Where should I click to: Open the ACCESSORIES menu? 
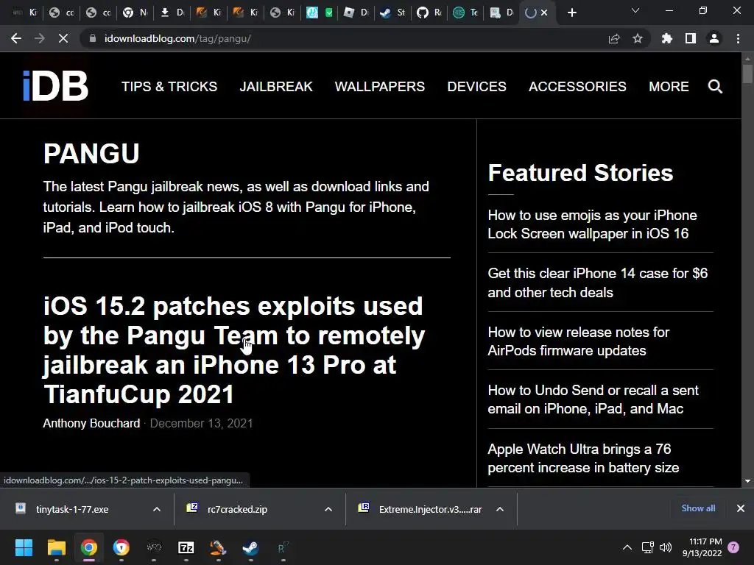[577, 87]
